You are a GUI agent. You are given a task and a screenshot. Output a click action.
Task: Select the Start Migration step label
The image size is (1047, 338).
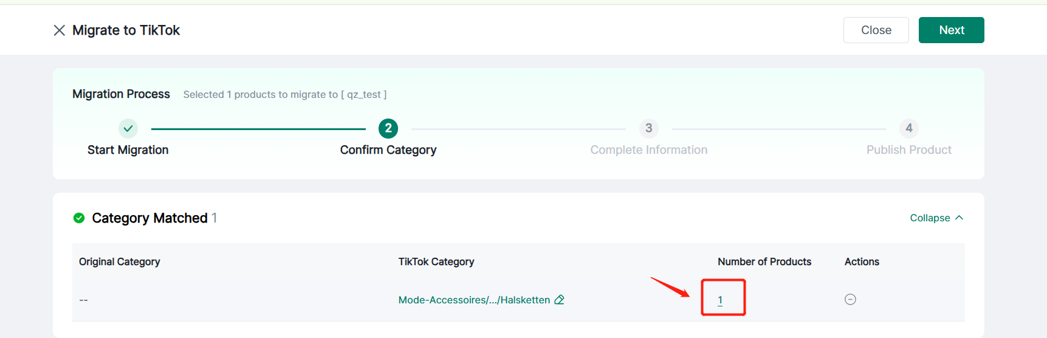click(x=128, y=150)
